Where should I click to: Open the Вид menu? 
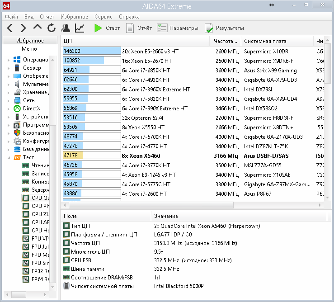pyautogui.click(x=29, y=17)
